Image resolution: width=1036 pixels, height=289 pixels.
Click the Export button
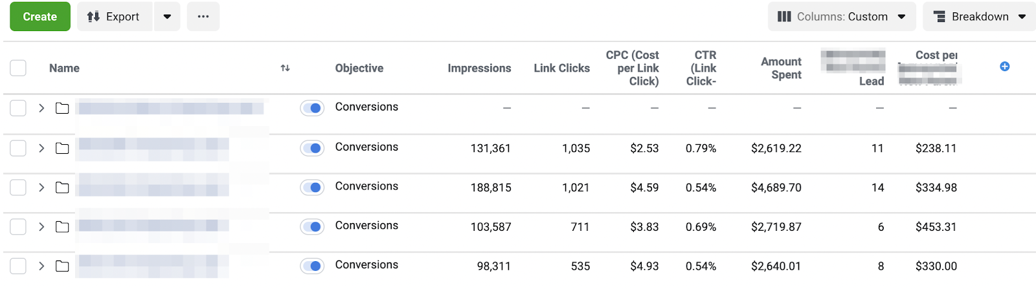(115, 17)
